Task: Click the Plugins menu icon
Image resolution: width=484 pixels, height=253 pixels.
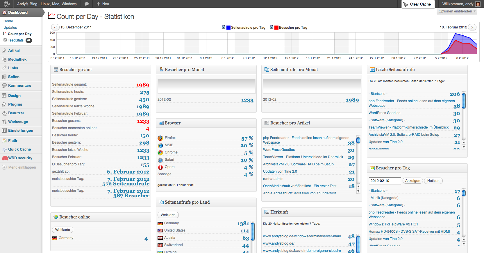Action: click(x=4, y=104)
